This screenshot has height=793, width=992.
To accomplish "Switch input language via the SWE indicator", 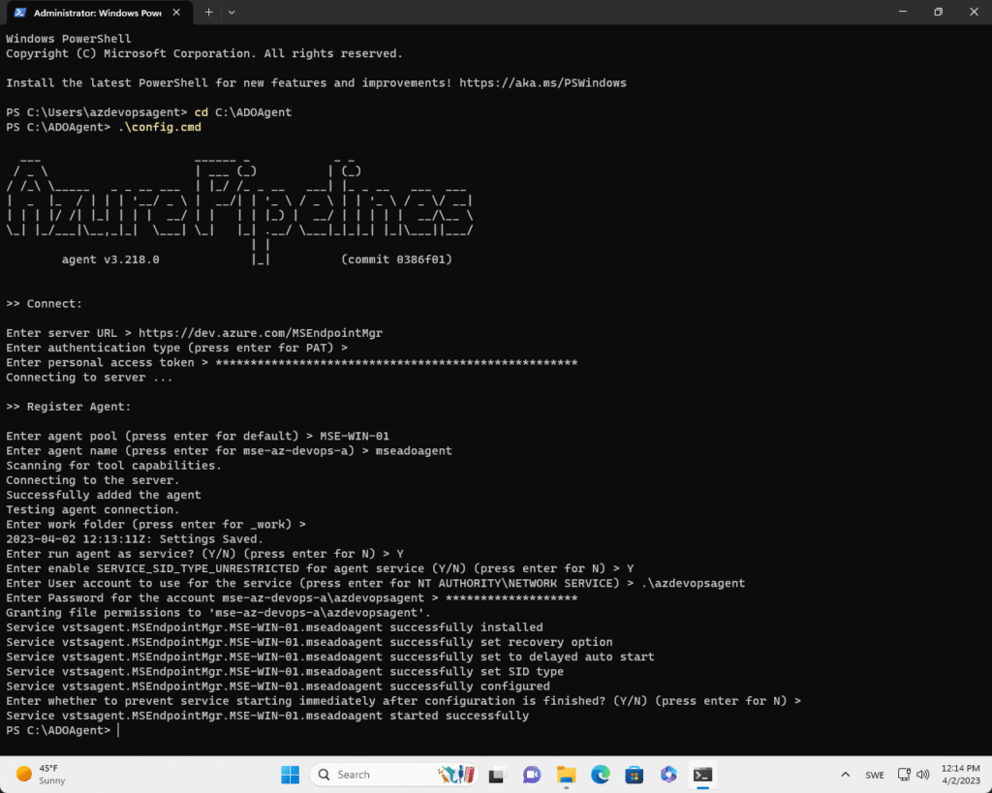I will (875, 775).
